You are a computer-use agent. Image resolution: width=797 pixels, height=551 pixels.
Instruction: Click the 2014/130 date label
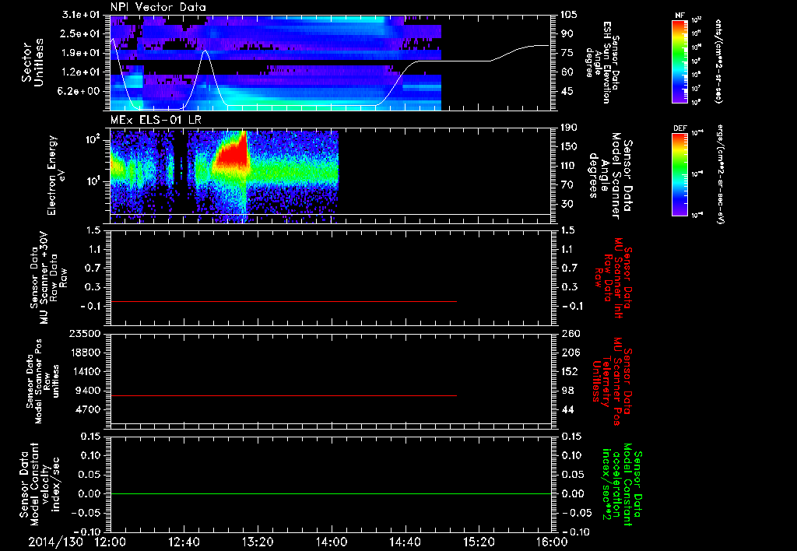(x=55, y=542)
